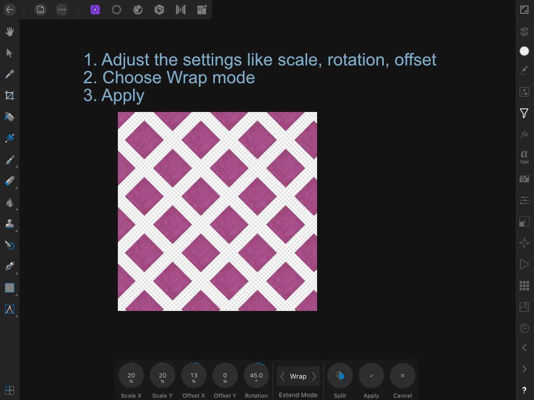Toggle the grid icon in bottom-left corner
The width and height of the screenshot is (534, 400).
(x=9, y=390)
